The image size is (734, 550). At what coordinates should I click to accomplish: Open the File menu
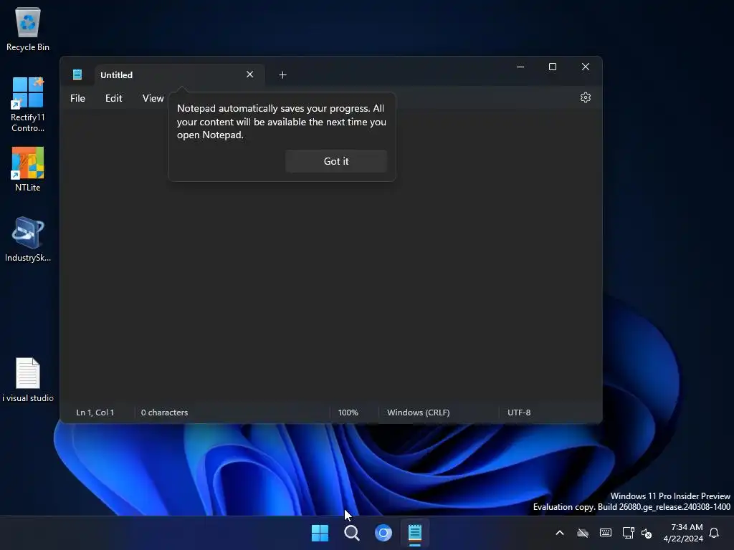77,98
